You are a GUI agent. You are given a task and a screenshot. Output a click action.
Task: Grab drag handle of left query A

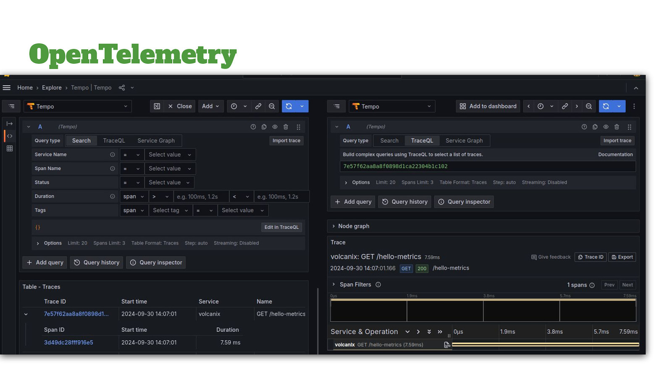click(x=299, y=127)
